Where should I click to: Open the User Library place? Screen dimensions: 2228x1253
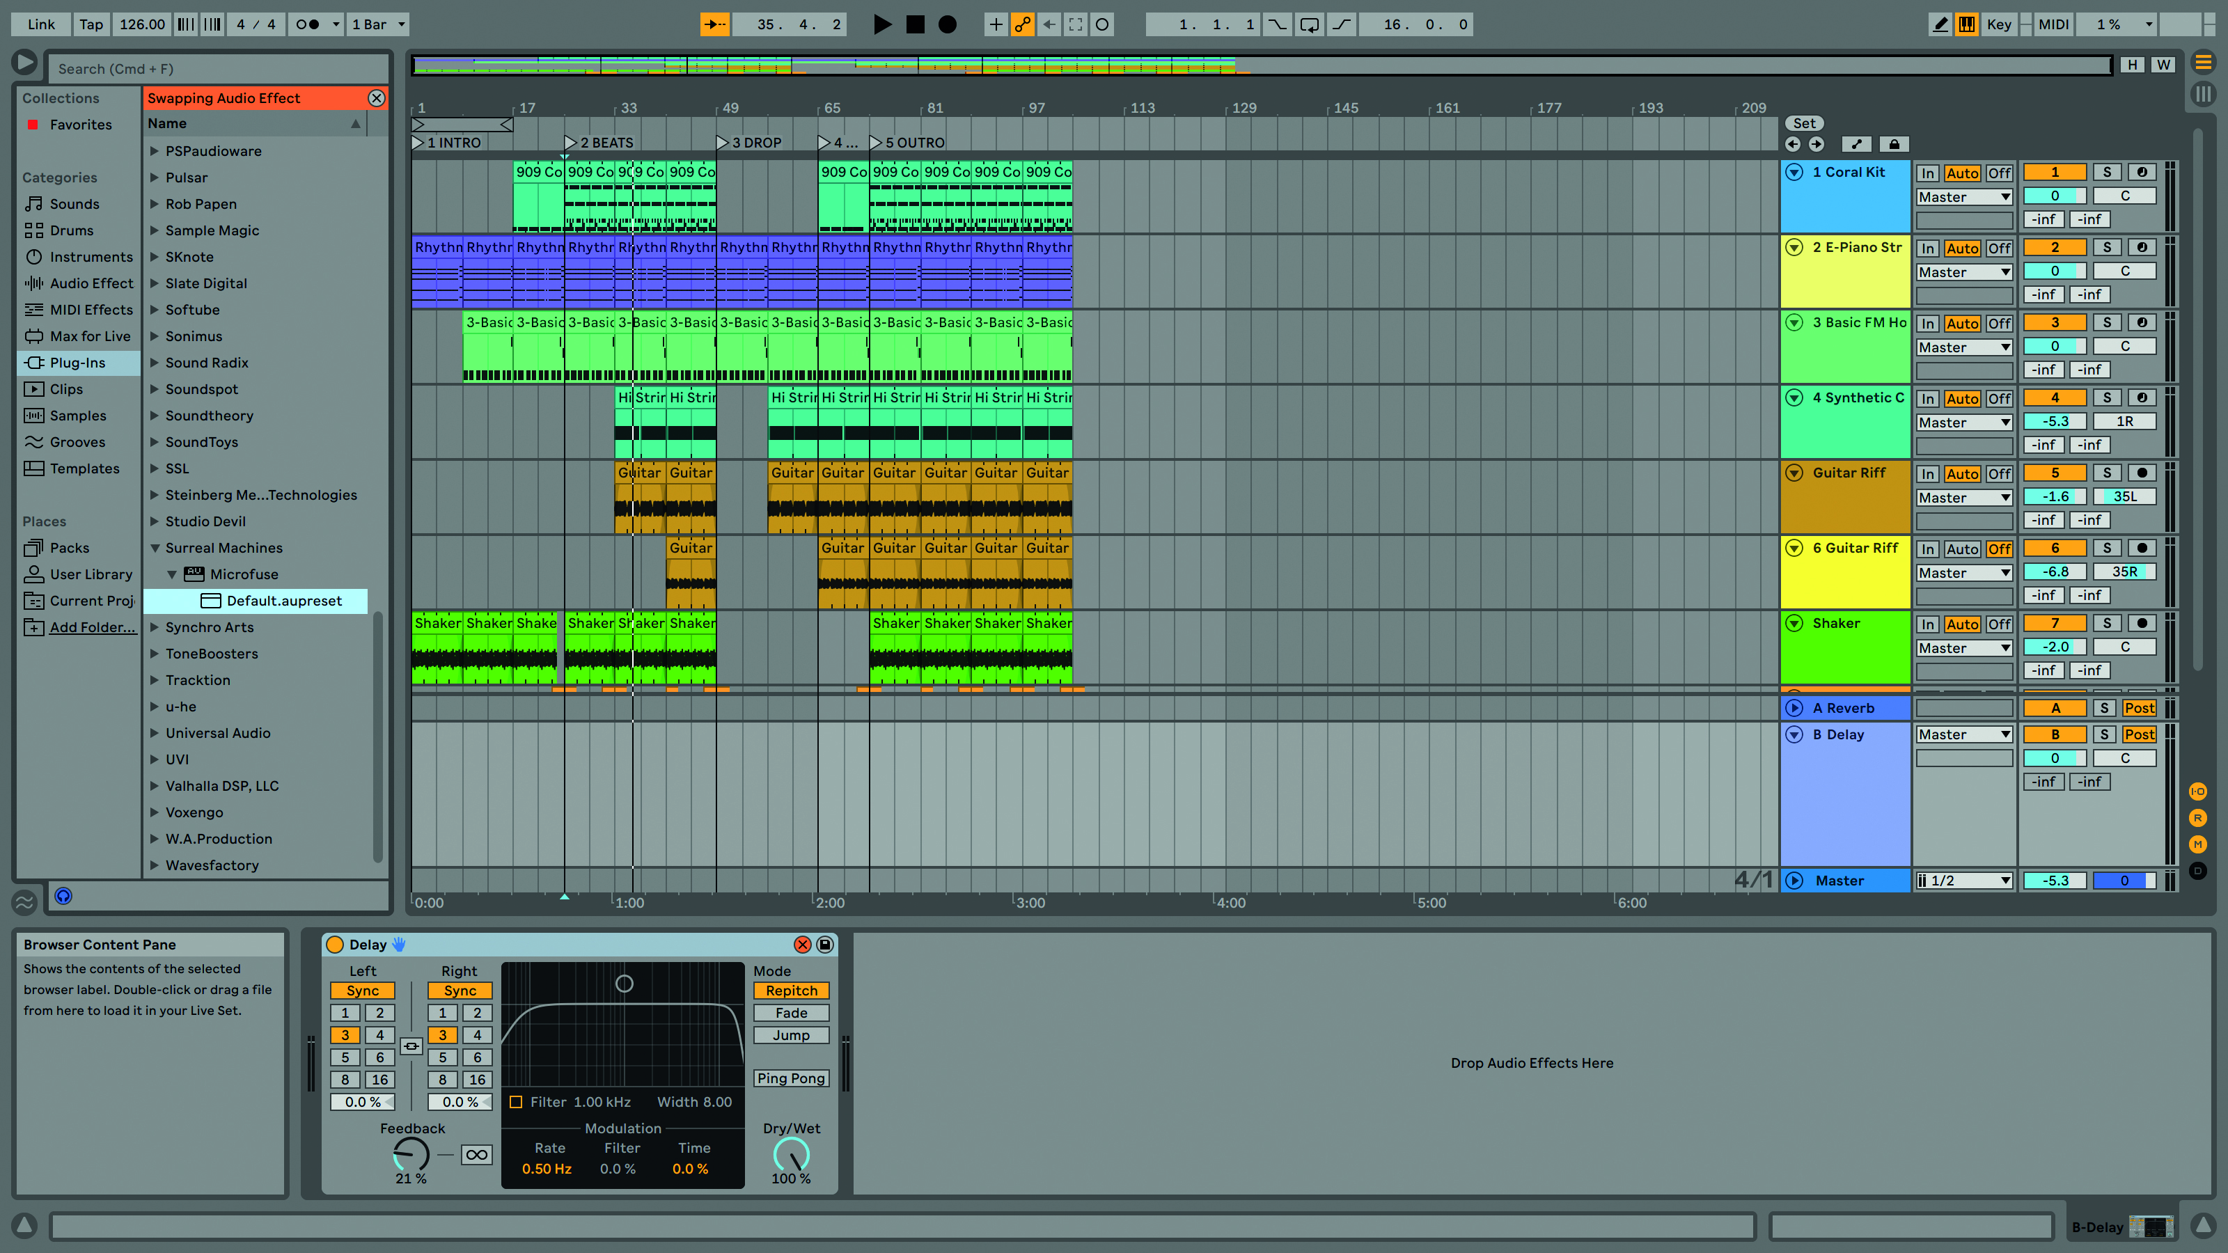tap(79, 574)
